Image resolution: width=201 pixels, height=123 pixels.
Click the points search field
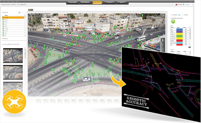(x=22, y=13)
